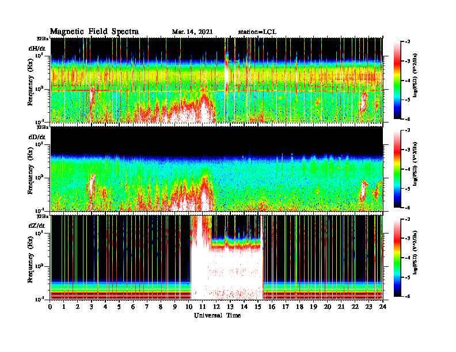Select the date text "Mar. 14, 2021"
The width and height of the screenshot is (456, 352).
click(x=192, y=32)
